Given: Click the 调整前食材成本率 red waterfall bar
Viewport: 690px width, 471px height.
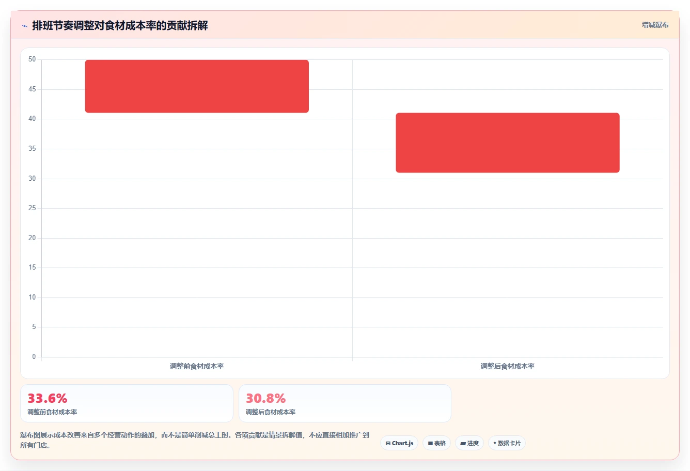Looking at the screenshot, I should (197, 86).
